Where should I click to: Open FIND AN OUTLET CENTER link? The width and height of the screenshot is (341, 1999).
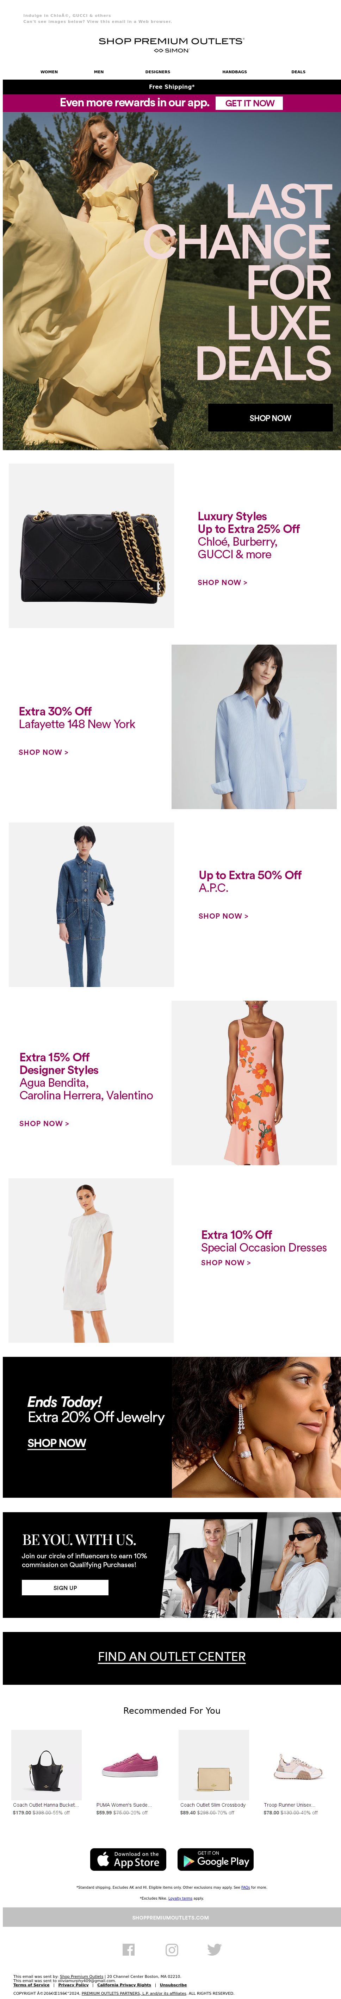click(172, 1657)
